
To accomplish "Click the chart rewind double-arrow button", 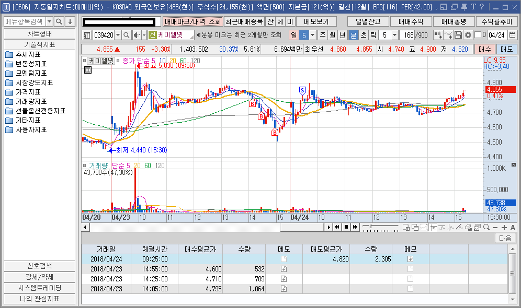I will [337, 227].
